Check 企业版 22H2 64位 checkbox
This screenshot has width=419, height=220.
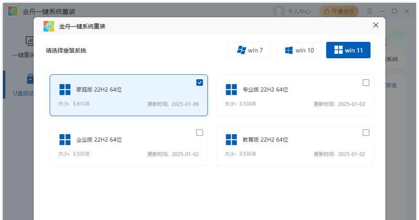click(x=200, y=133)
